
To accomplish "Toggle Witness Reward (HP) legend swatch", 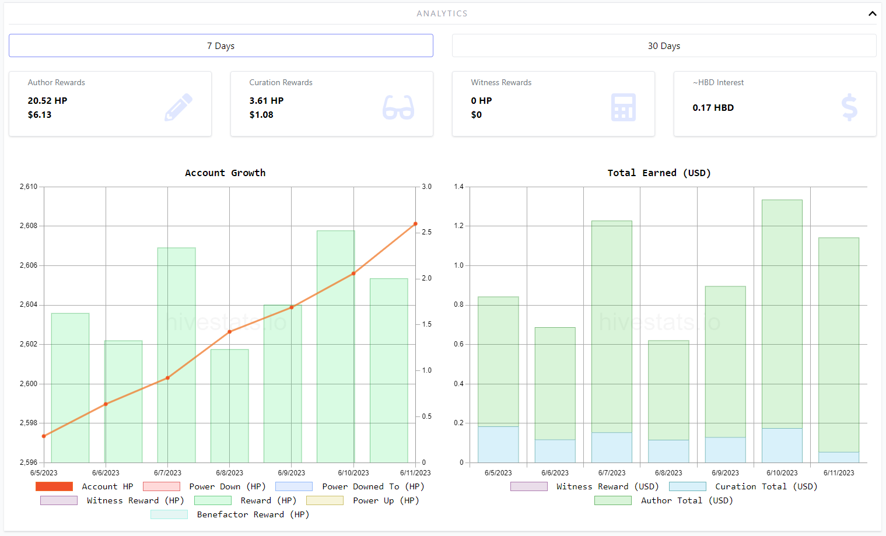I will [59, 500].
